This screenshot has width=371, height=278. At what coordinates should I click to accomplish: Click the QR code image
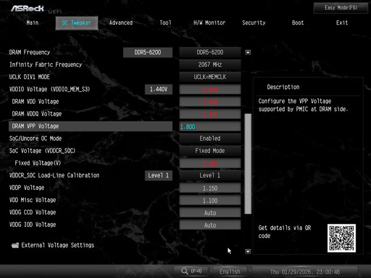pyautogui.click(x=341, y=238)
